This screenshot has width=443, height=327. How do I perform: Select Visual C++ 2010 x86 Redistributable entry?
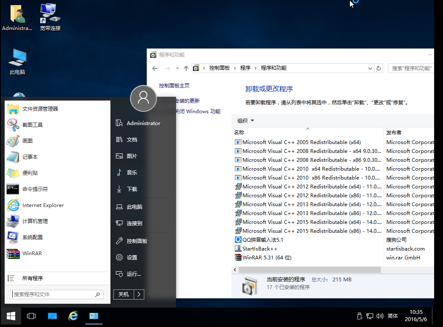click(x=307, y=178)
